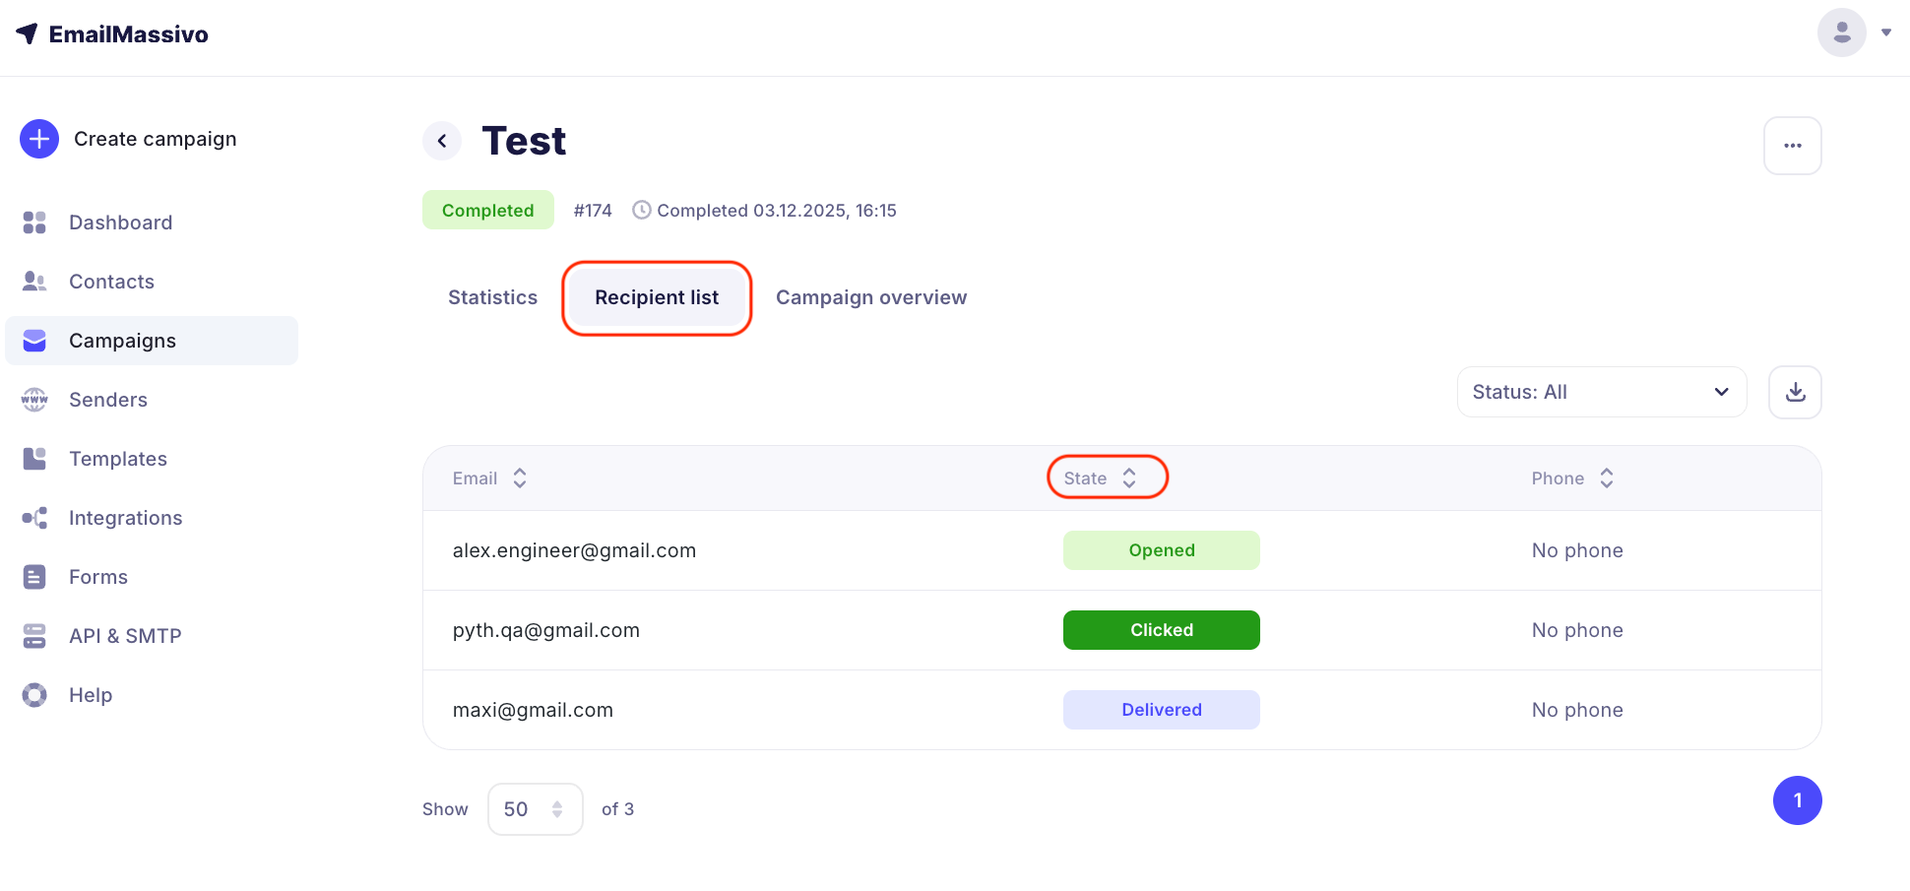Click the Senders globe icon
The height and width of the screenshot is (891, 1910).
pyautogui.click(x=34, y=400)
